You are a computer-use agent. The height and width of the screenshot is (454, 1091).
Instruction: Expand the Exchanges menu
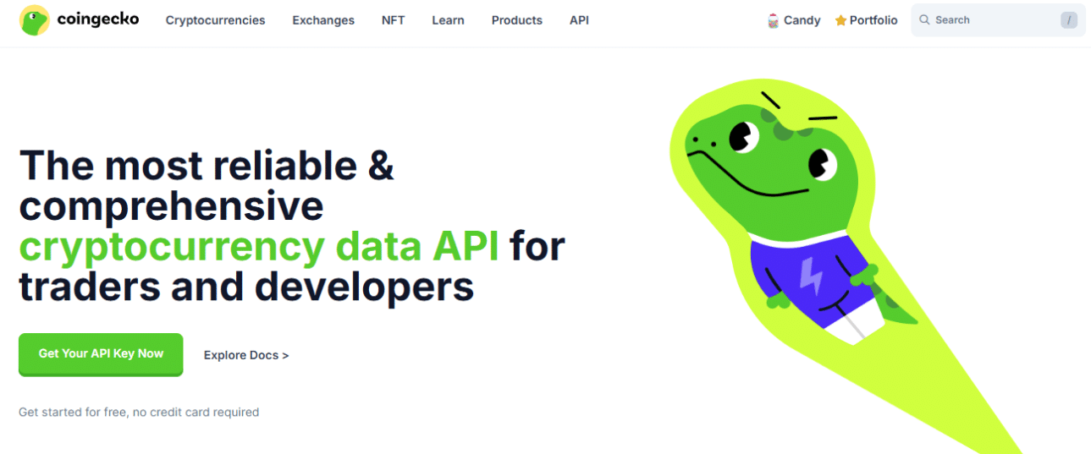(323, 20)
